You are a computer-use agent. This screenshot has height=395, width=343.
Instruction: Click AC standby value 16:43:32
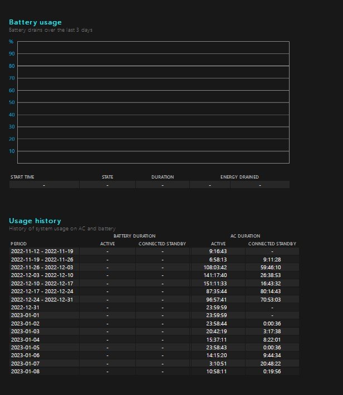point(271,283)
